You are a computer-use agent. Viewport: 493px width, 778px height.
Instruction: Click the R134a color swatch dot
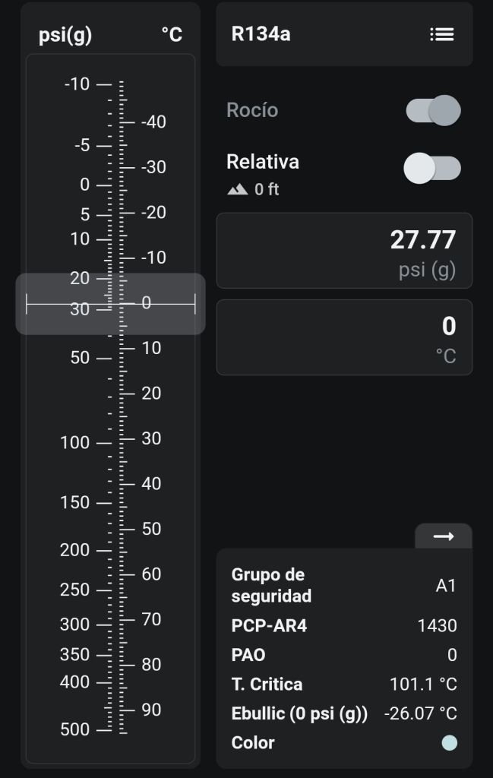point(449,743)
